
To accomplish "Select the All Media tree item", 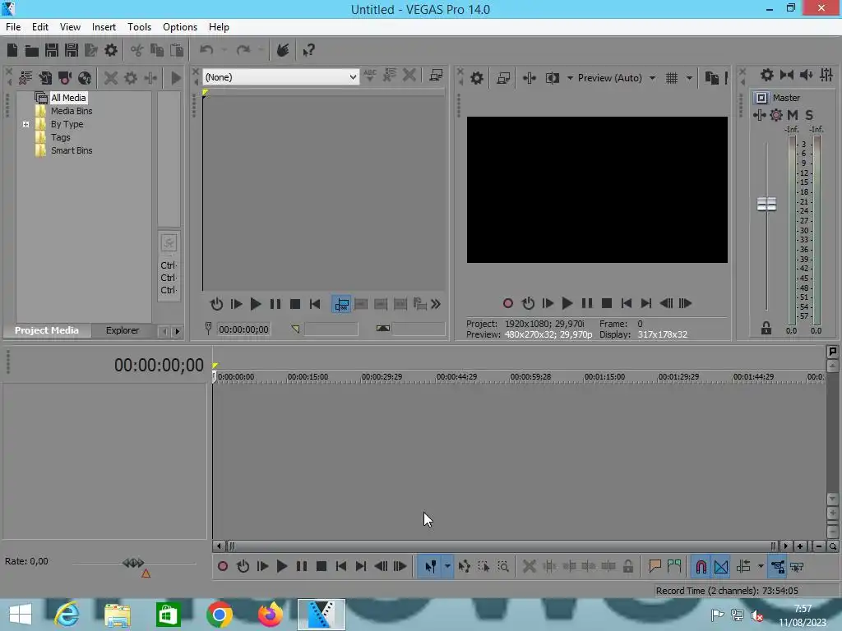I will click(68, 98).
